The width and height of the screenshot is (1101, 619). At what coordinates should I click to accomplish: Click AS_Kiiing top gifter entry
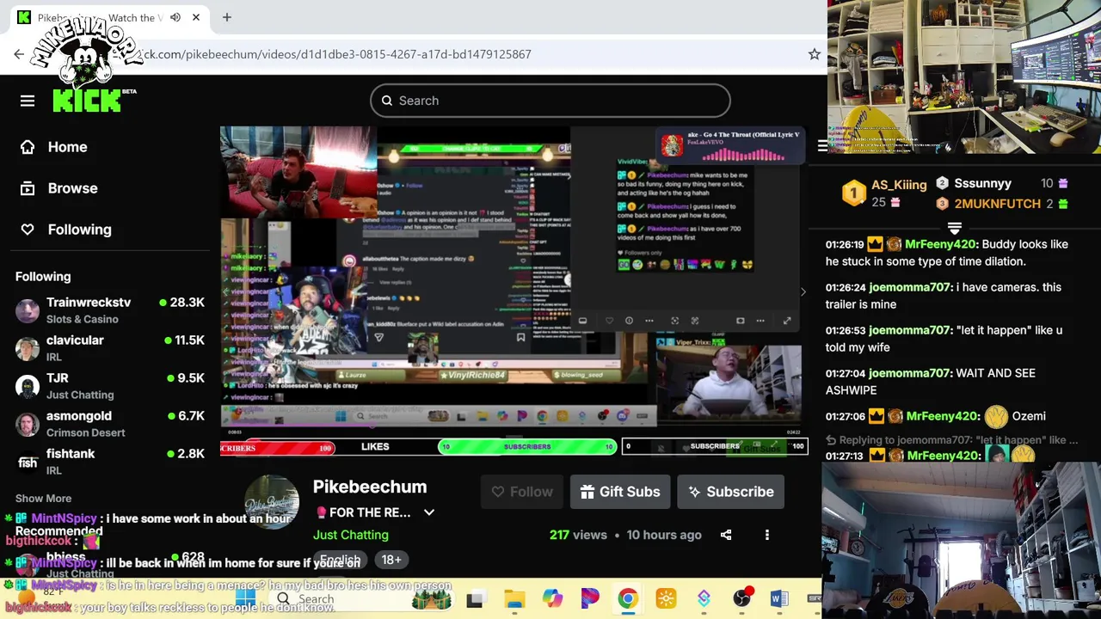[x=883, y=193]
